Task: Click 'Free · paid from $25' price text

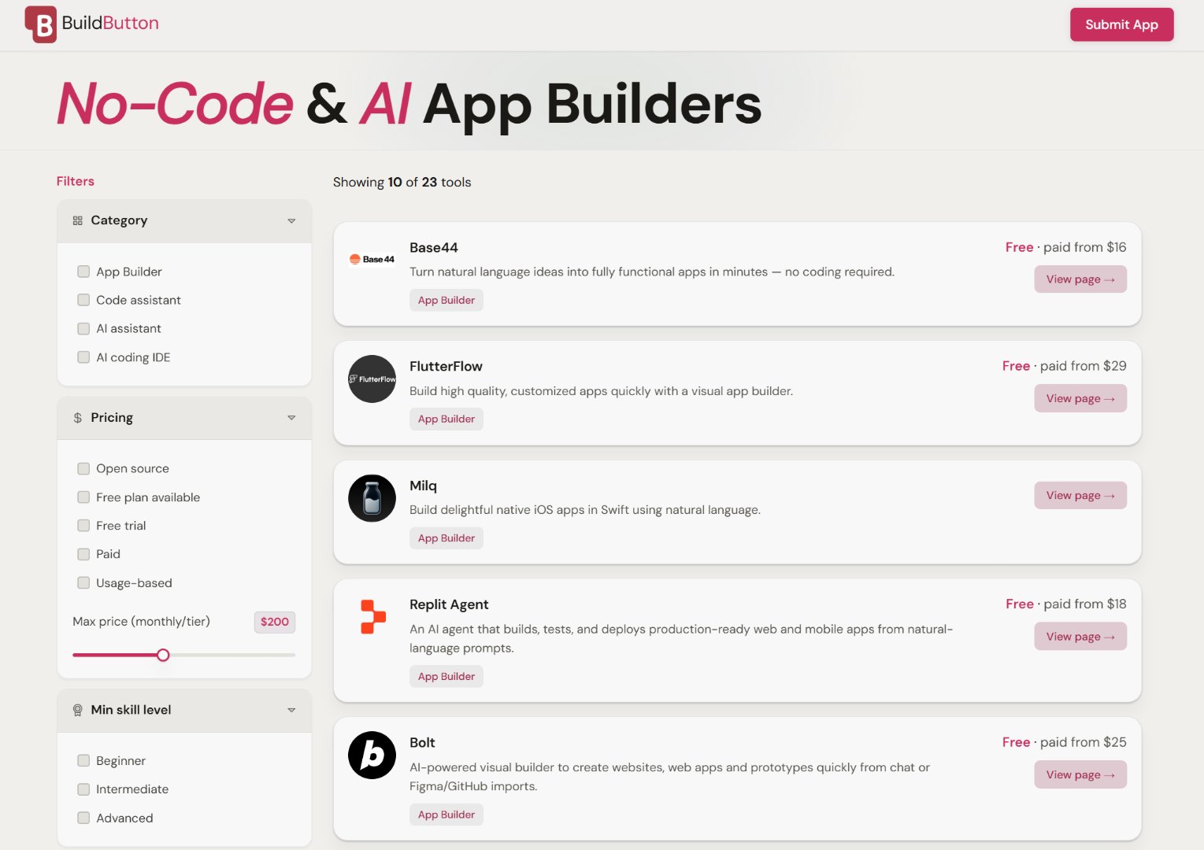Action: (1064, 742)
